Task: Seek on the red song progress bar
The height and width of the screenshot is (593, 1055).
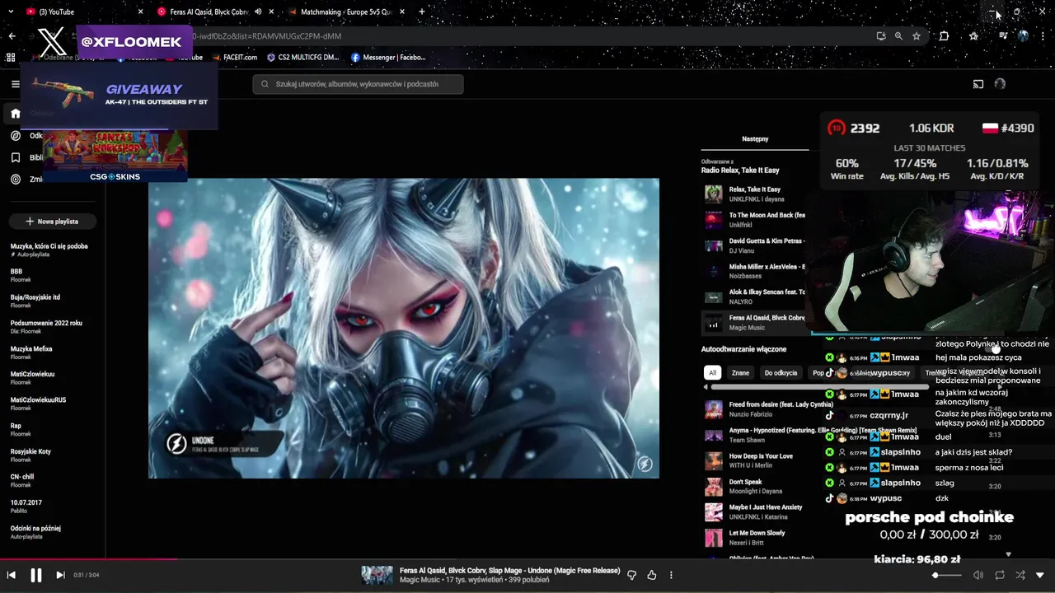Action: (x=527, y=560)
